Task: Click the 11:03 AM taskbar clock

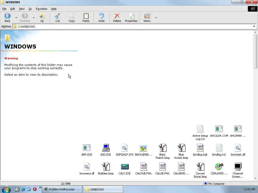Action: [249, 189]
